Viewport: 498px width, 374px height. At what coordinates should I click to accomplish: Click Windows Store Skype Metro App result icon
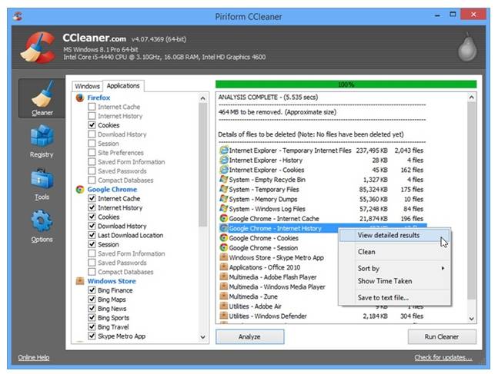224,257
